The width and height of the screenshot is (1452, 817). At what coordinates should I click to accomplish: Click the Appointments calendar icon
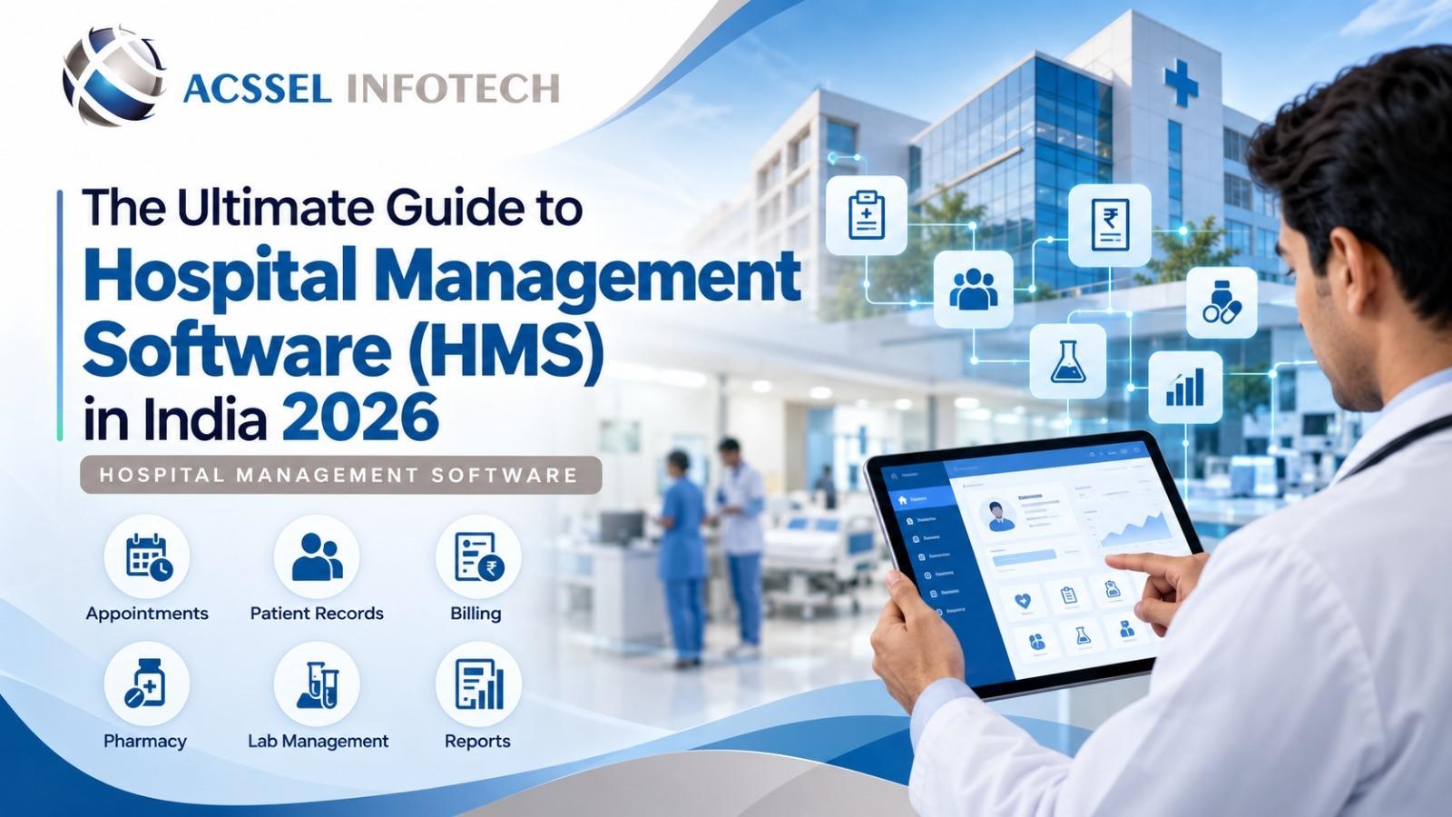pos(147,556)
